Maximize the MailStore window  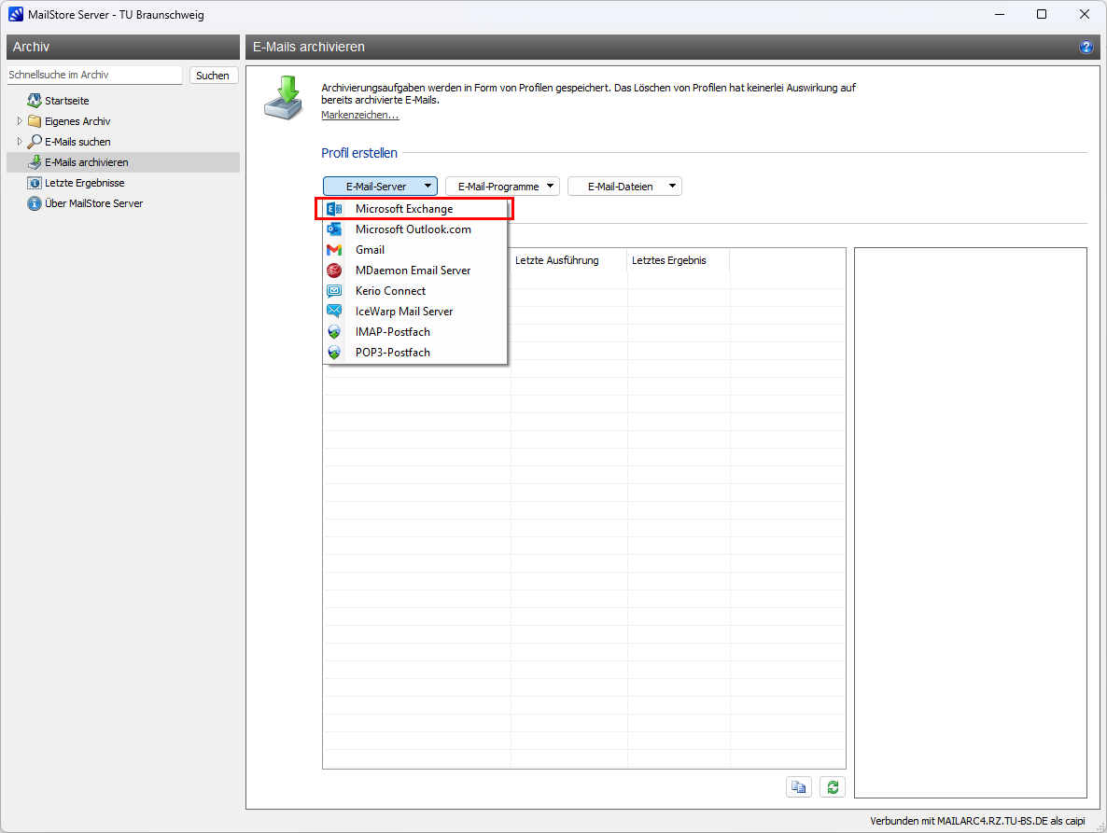[x=1042, y=14]
